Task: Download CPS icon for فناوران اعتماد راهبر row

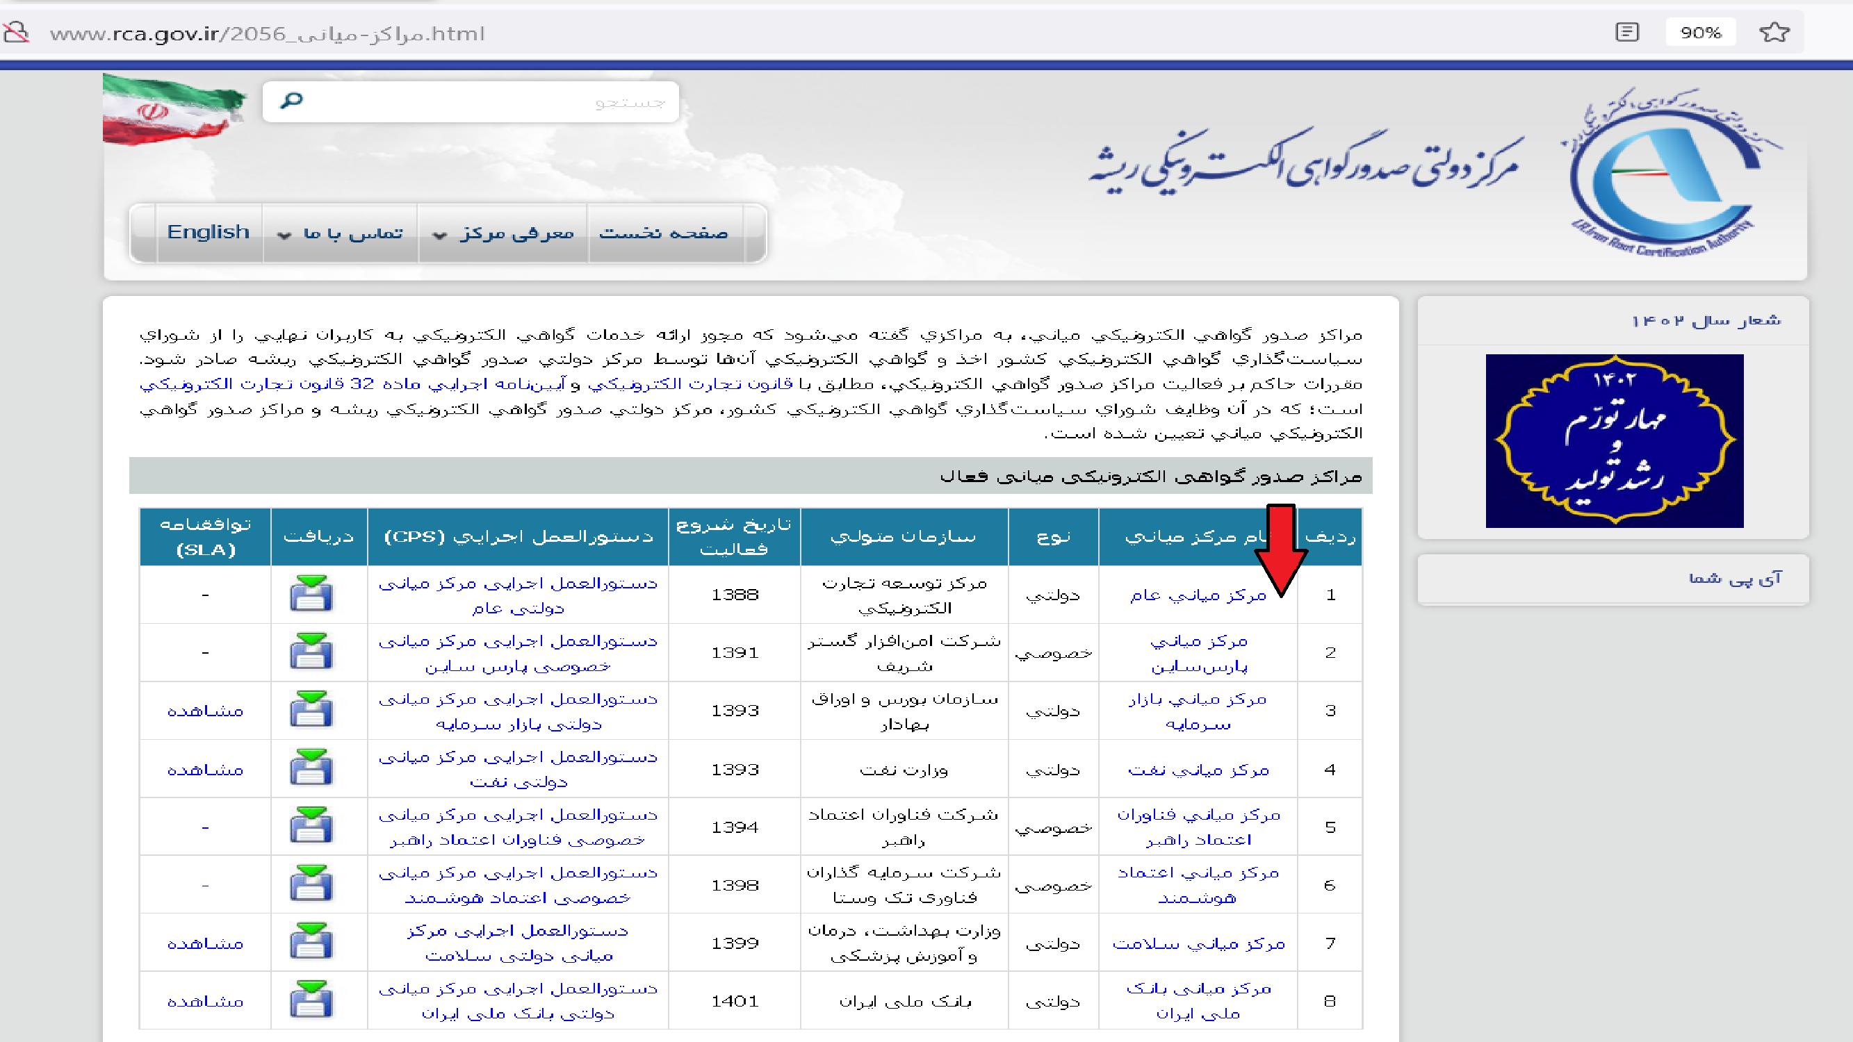Action: click(x=311, y=825)
